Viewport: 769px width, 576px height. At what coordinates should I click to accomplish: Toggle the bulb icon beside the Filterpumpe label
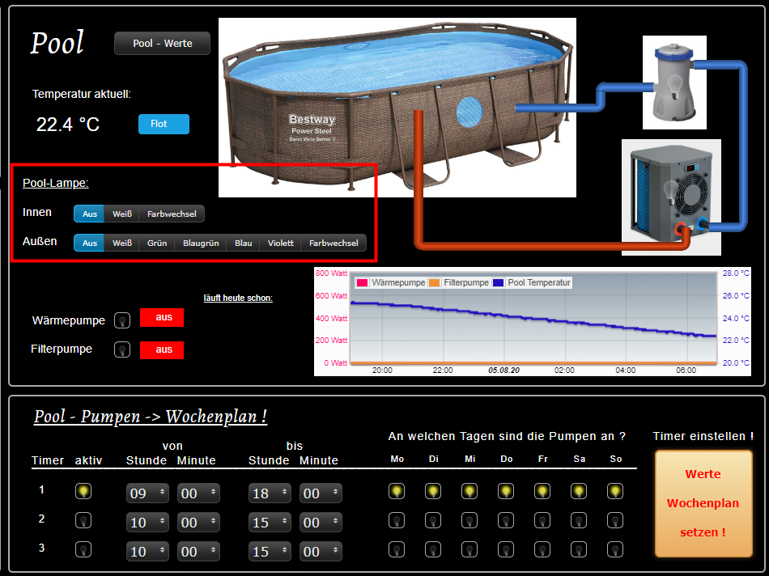pyautogui.click(x=122, y=349)
